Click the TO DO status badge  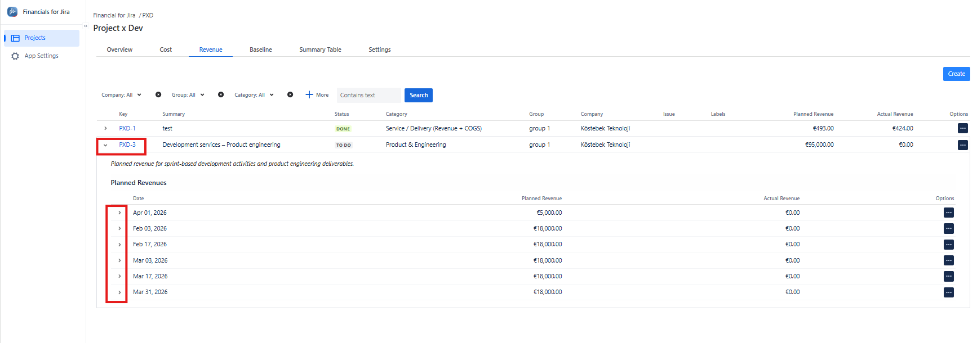[x=344, y=145]
